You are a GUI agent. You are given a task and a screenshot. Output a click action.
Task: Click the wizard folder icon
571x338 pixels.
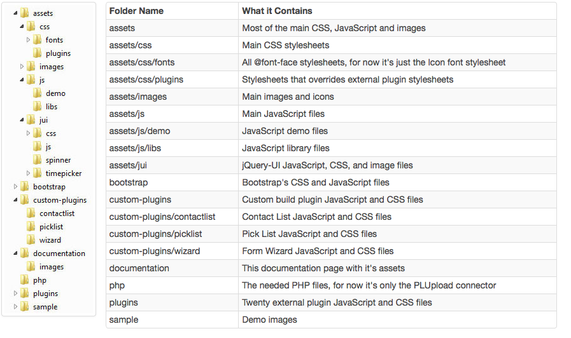tap(31, 240)
